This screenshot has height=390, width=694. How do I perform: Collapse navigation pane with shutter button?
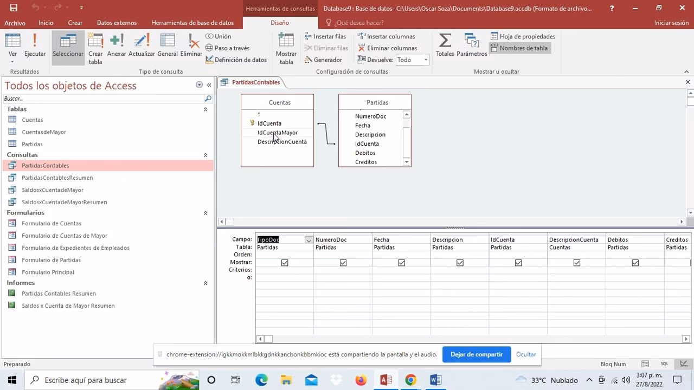pyautogui.click(x=209, y=85)
